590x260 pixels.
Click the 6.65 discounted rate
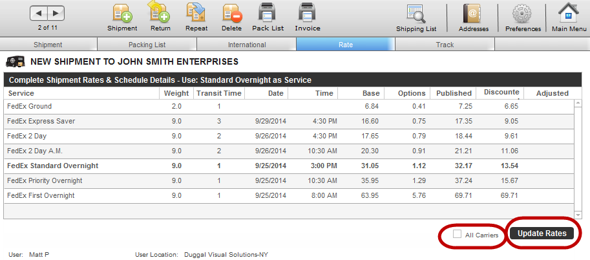point(511,106)
